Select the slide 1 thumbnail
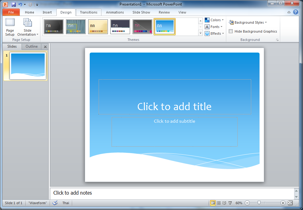This screenshot has width=303, height=210. tap(28, 66)
